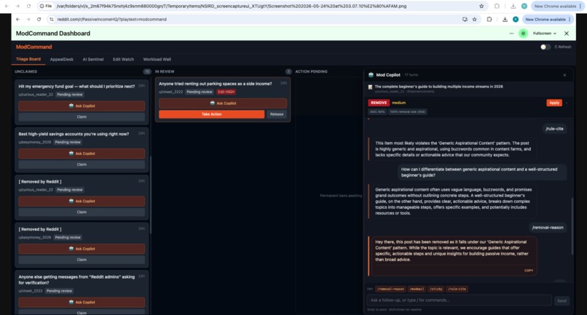This screenshot has height=315, width=587.
Task: Open downloads icon in the reddit.com toolbar
Action: [505, 20]
